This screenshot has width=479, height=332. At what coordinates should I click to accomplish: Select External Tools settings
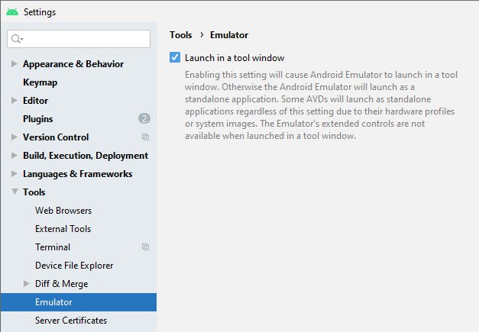click(63, 229)
